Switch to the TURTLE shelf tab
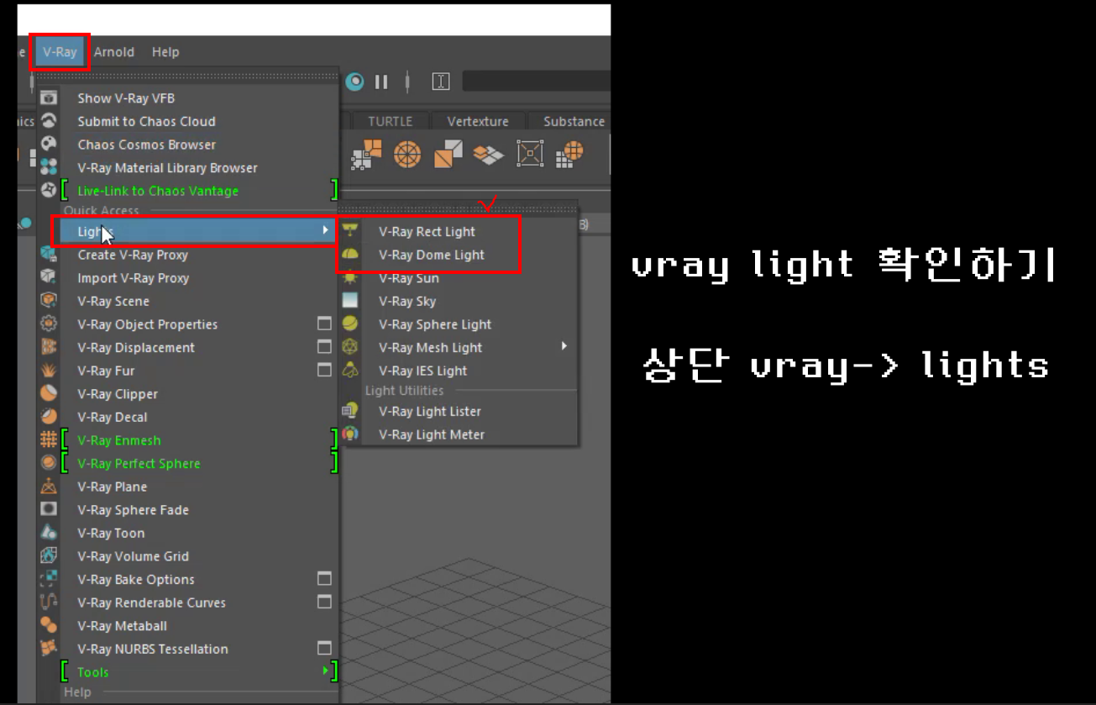The height and width of the screenshot is (705, 1096). point(390,121)
